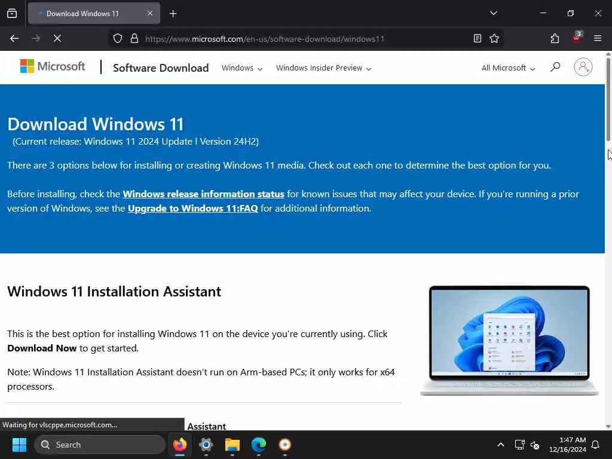612x459 pixels.
Task: Open muted volume tray icon
Action: click(x=535, y=445)
